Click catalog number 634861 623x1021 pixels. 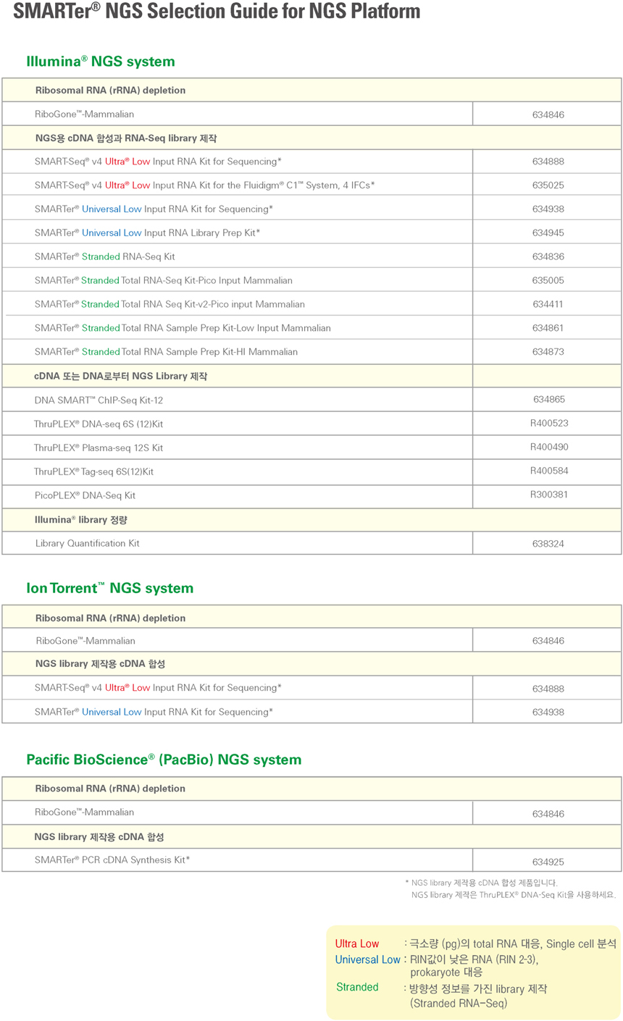[x=548, y=329]
